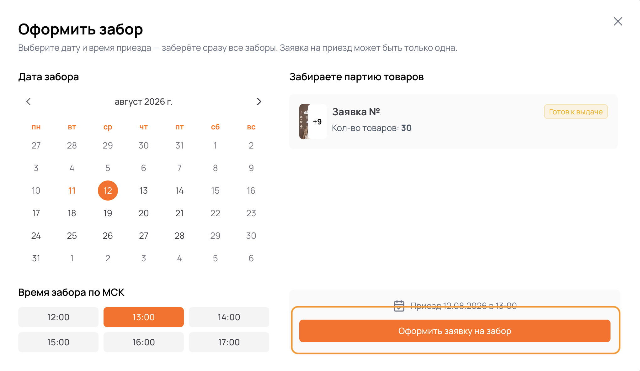Select August 13 in the calendar
The height and width of the screenshot is (371, 640).
(144, 191)
